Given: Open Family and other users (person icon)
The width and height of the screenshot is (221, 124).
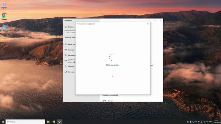Looking at the screenshot, I should [x=66, y=66].
